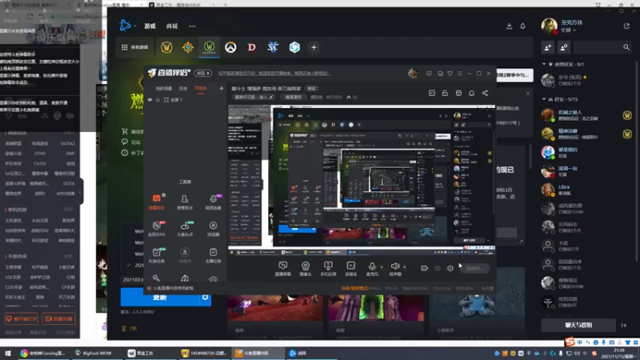The width and height of the screenshot is (640, 360).
Task: Add new scene with plus button
Action: click(222, 89)
